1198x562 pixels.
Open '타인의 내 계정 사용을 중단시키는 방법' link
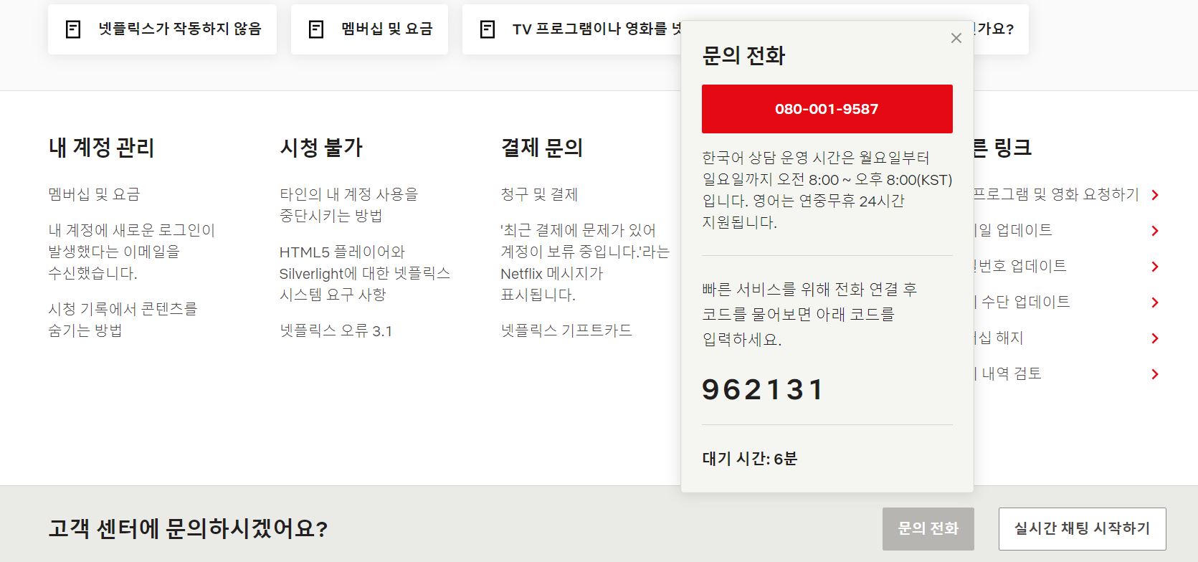pos(348,205)
